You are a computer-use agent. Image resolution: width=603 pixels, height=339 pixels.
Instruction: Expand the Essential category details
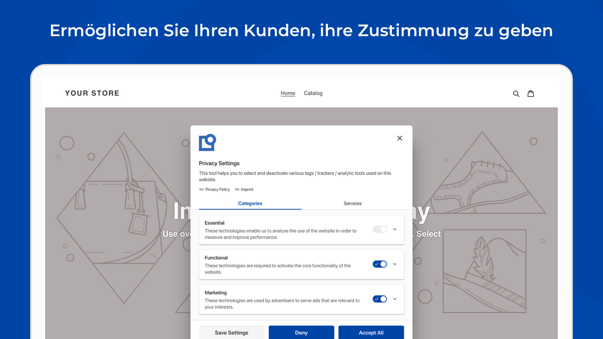pyautogui.click(x=395, y=229)
